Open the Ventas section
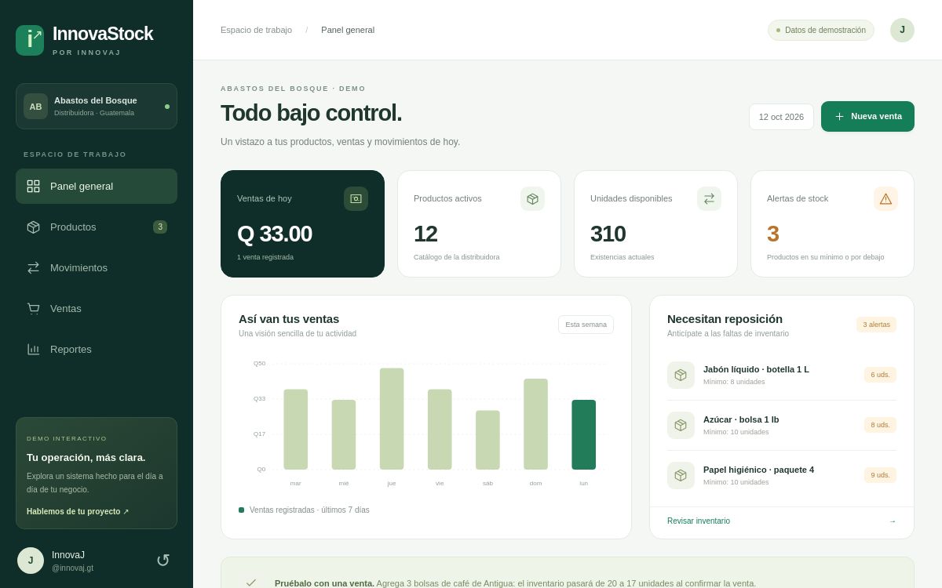The image size is (942, 588). tap(97, 308)
